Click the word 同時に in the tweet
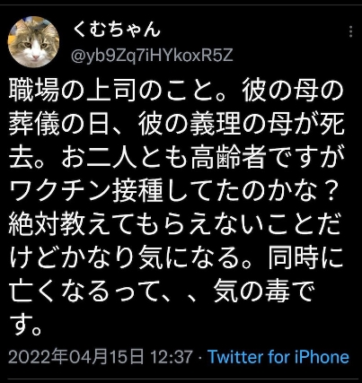This screenshot has height=383, width=362. point(305,259)
